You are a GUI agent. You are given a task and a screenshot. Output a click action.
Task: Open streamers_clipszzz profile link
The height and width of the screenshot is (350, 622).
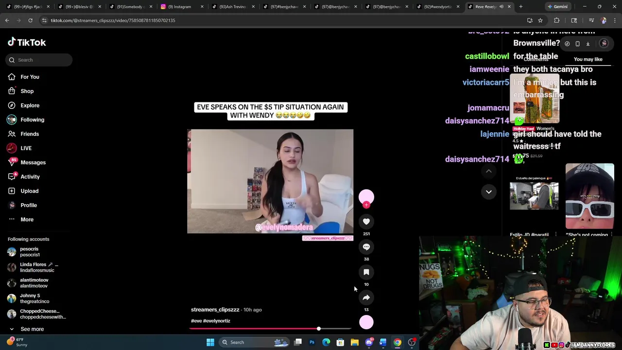215,310
